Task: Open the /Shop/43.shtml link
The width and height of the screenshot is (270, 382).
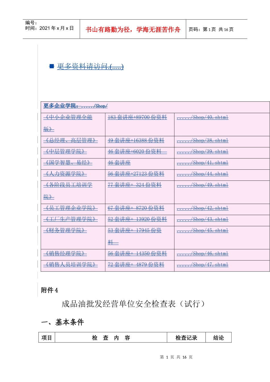Action: tap(202, 219)
